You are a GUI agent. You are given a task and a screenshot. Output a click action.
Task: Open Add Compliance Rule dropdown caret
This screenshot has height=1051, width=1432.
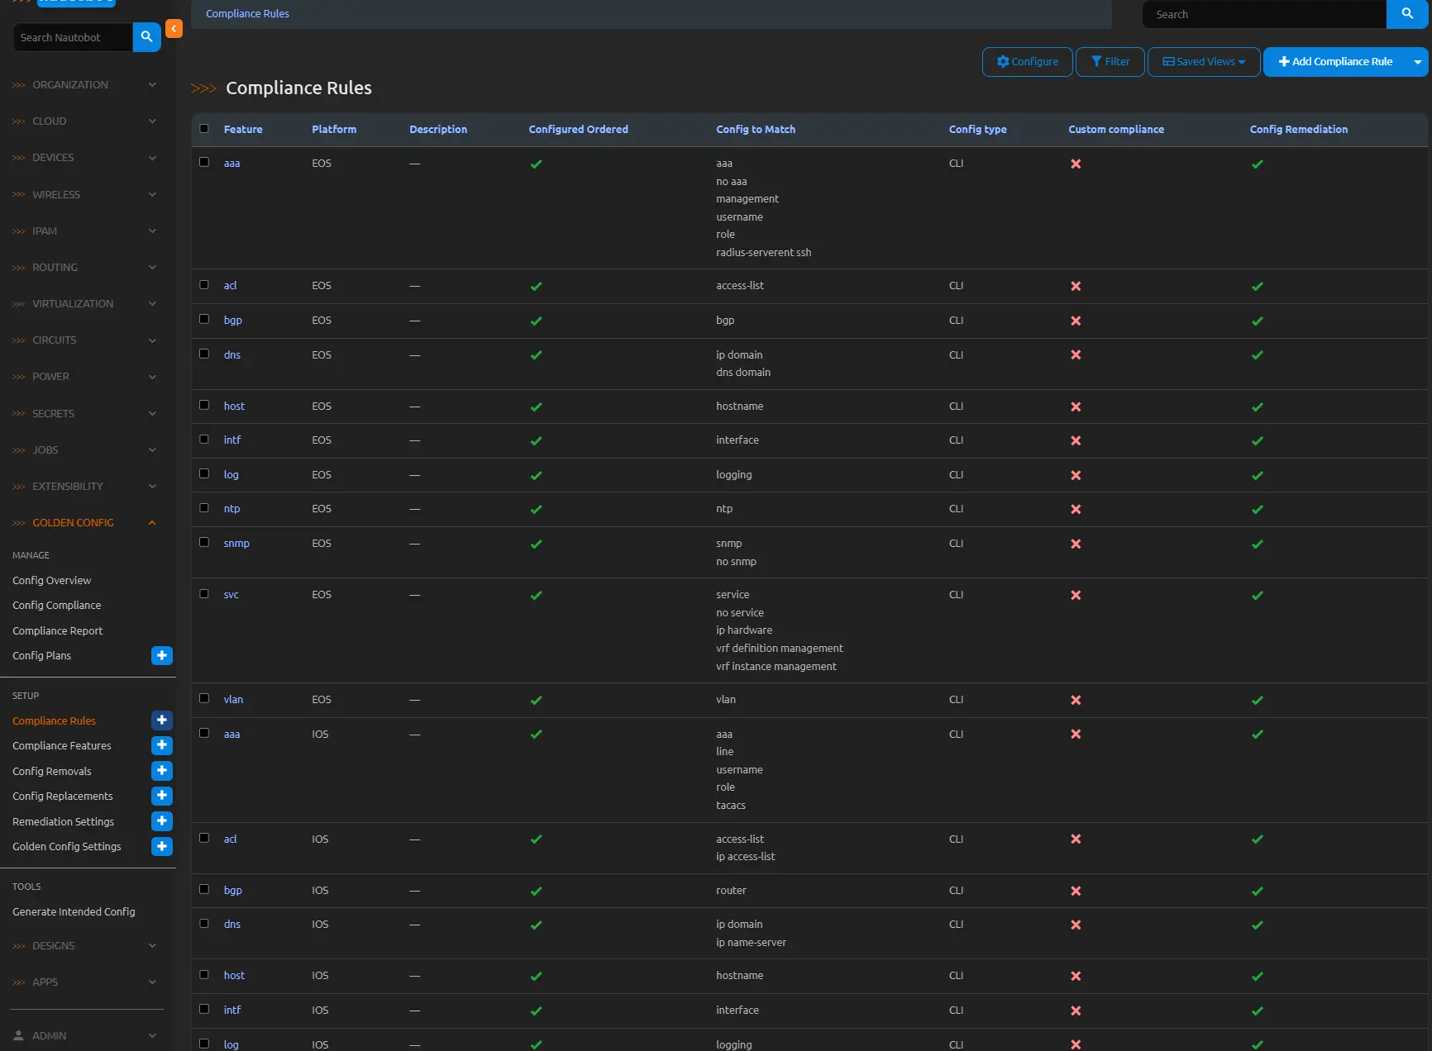click(x=1417, y=62)
